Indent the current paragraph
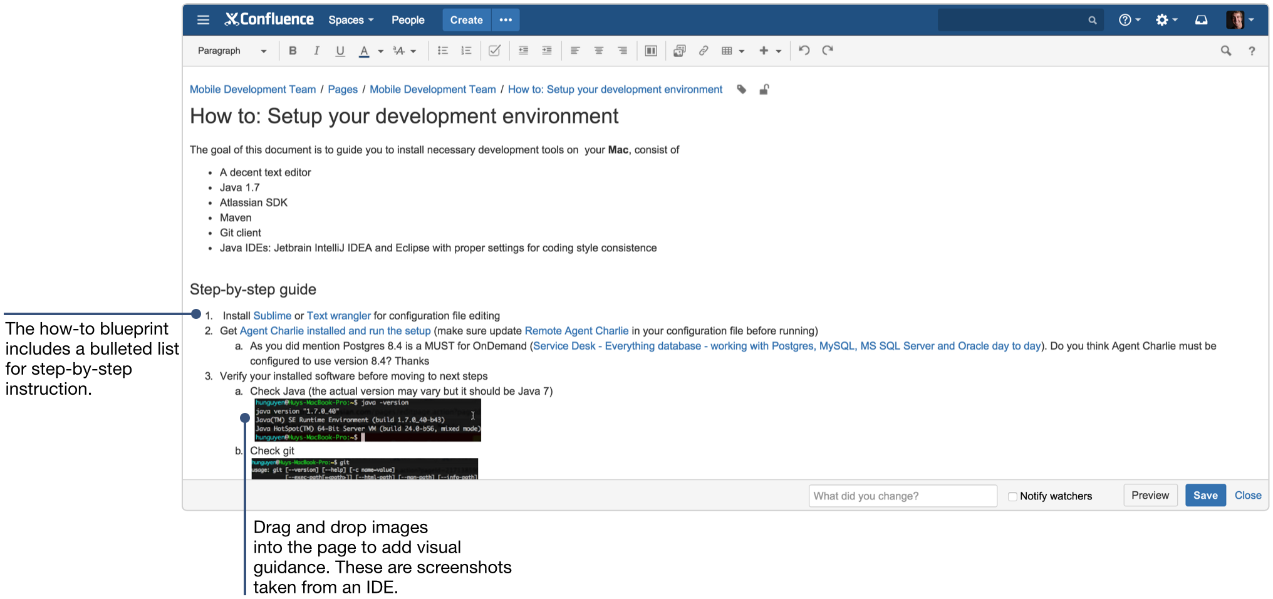This screenshot has height=599, width=1273. click(x=547, y=51)
